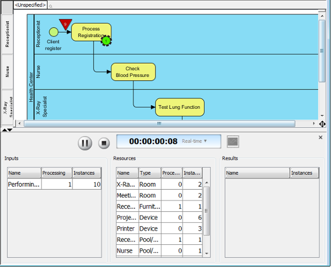Select the Receptionist side tab
This screenshot has width=331, height=267.
(x=7, y=34)
